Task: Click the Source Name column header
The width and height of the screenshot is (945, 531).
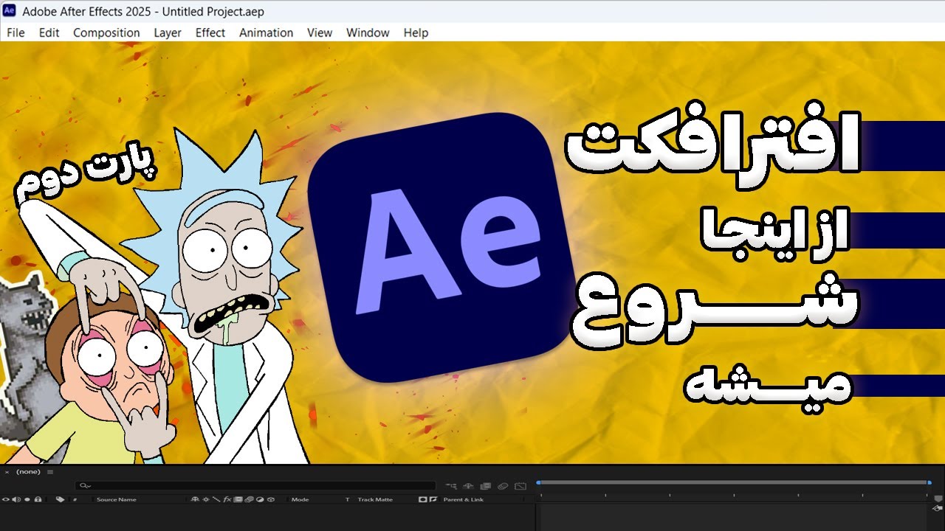Action: pos(117,500)
